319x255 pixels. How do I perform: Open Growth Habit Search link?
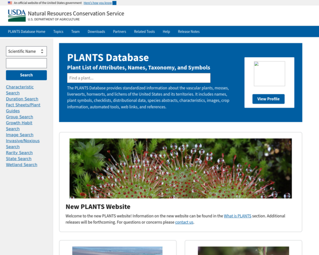(x=19, y=126)
